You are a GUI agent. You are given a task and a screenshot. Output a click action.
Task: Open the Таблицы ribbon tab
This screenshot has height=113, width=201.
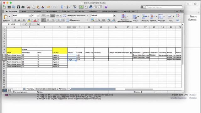pyautogui.click(x=36, y=11)
